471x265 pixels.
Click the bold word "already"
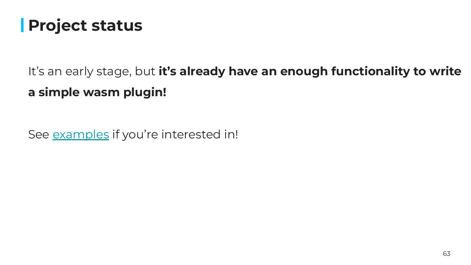tap(202, 71)
